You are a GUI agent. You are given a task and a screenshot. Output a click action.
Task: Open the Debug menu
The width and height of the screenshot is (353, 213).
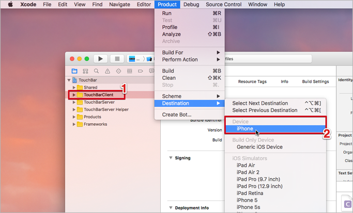coord(191,4)
